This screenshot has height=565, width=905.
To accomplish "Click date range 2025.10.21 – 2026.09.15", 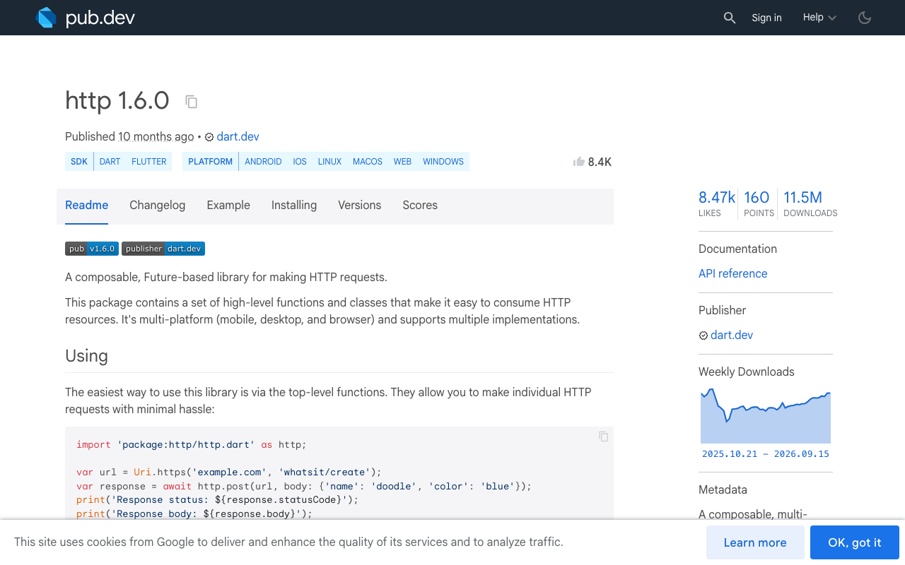I will pyautogui.click(x=766, y=454).
